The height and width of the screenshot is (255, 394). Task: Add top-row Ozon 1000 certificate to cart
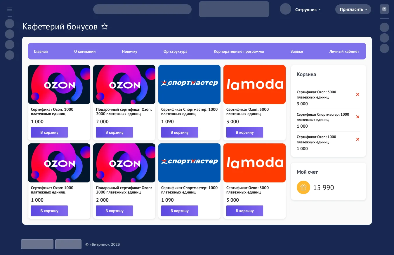click(x=49, y=132)
